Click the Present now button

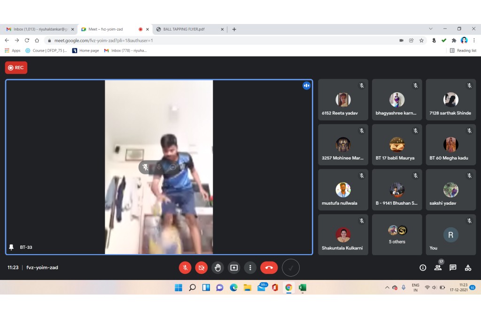click(x=234, y=268)
